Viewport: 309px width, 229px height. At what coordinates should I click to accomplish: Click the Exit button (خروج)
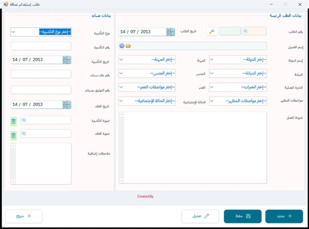pos(23,216)
